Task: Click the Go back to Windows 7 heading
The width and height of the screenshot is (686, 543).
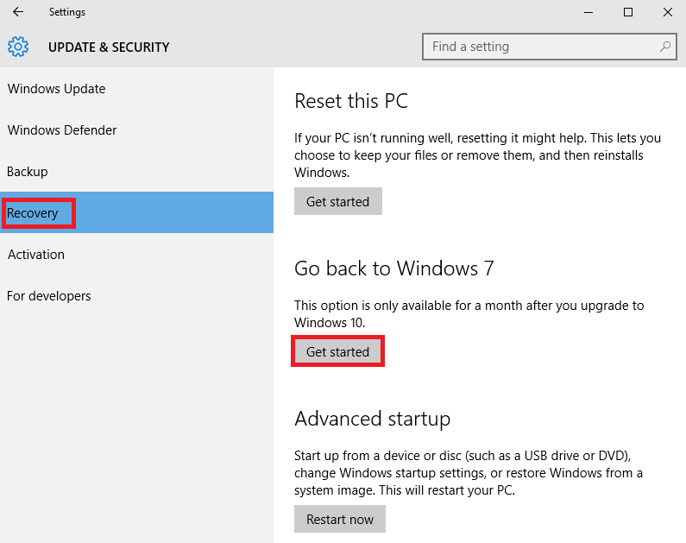Action: click(393, 268)
